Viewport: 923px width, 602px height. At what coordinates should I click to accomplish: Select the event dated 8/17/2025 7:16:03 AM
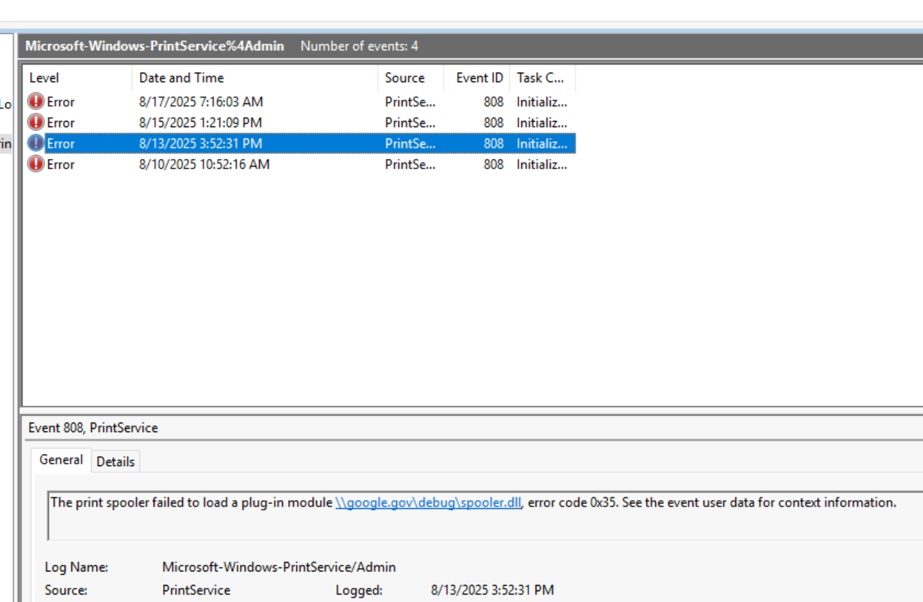(300, 102)
